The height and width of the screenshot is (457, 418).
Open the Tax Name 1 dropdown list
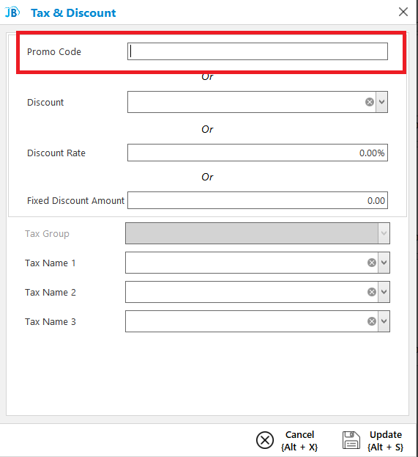click(384, 263)
